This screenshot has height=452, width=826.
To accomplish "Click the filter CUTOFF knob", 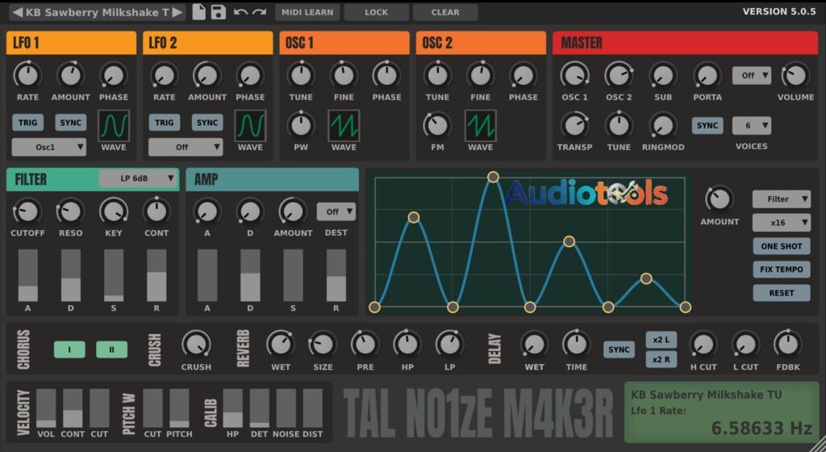I will pos(27,211).
